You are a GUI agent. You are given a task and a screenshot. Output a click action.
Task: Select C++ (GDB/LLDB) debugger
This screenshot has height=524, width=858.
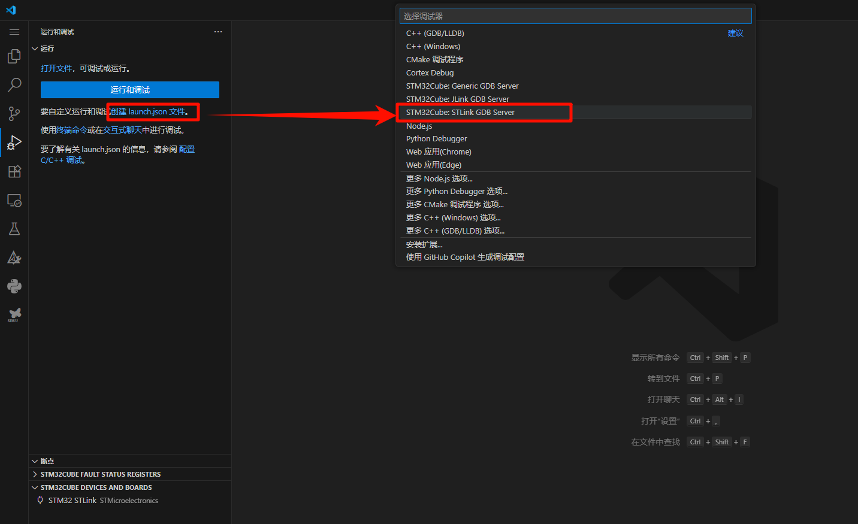576,33
